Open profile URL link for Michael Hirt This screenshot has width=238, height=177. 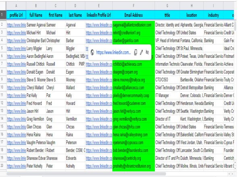pyautogui.click(x=17, y=33)
